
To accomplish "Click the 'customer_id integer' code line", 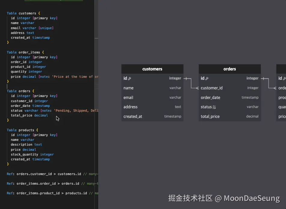I will pos(29,101).
